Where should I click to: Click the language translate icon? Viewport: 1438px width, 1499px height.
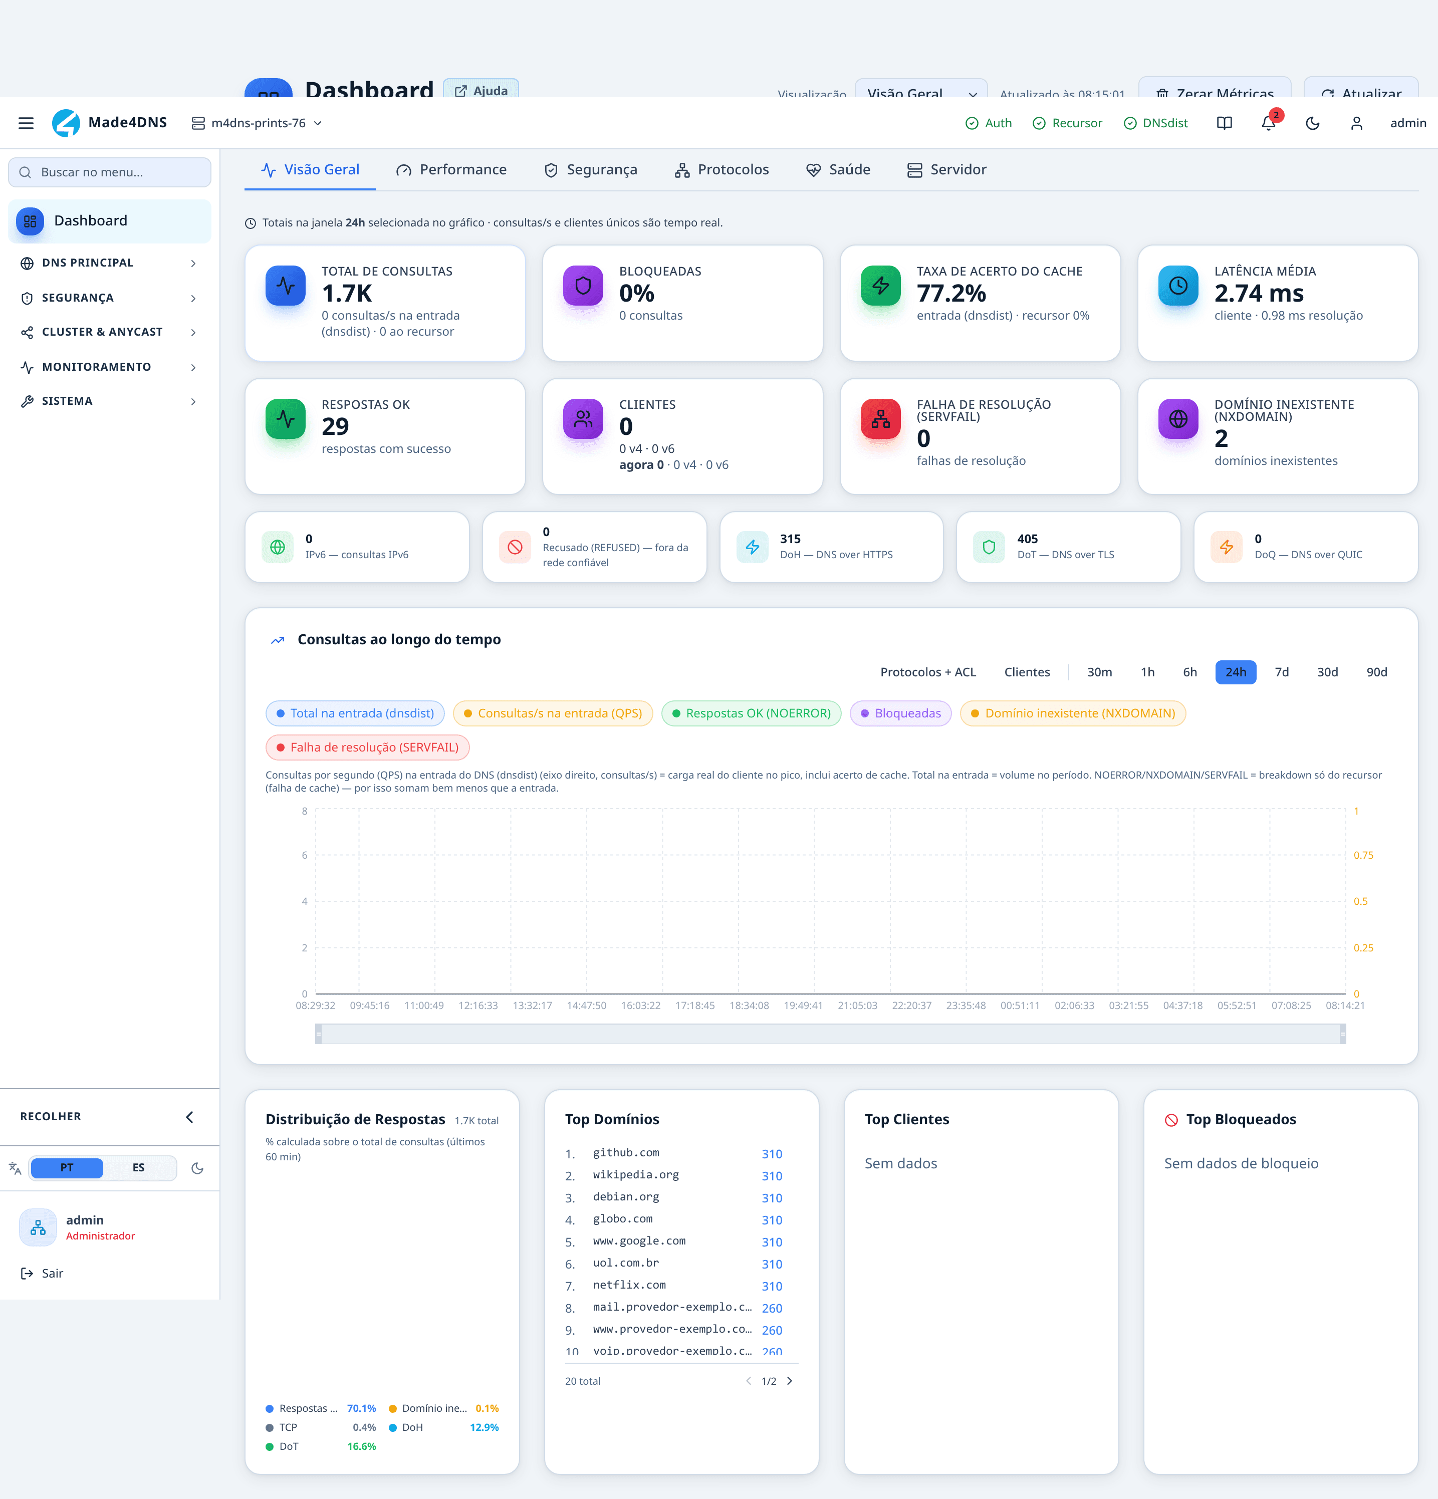(15, 1168)
